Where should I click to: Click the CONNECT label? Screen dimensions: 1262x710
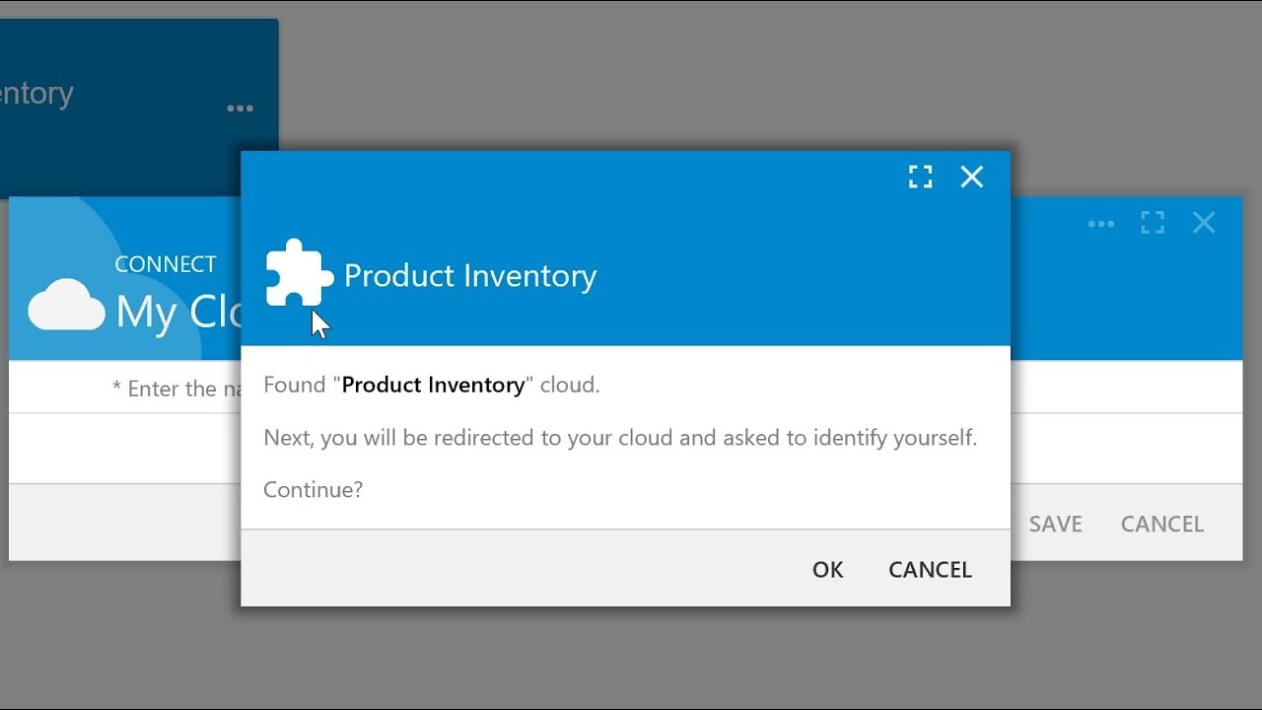(x=165, y=264)
